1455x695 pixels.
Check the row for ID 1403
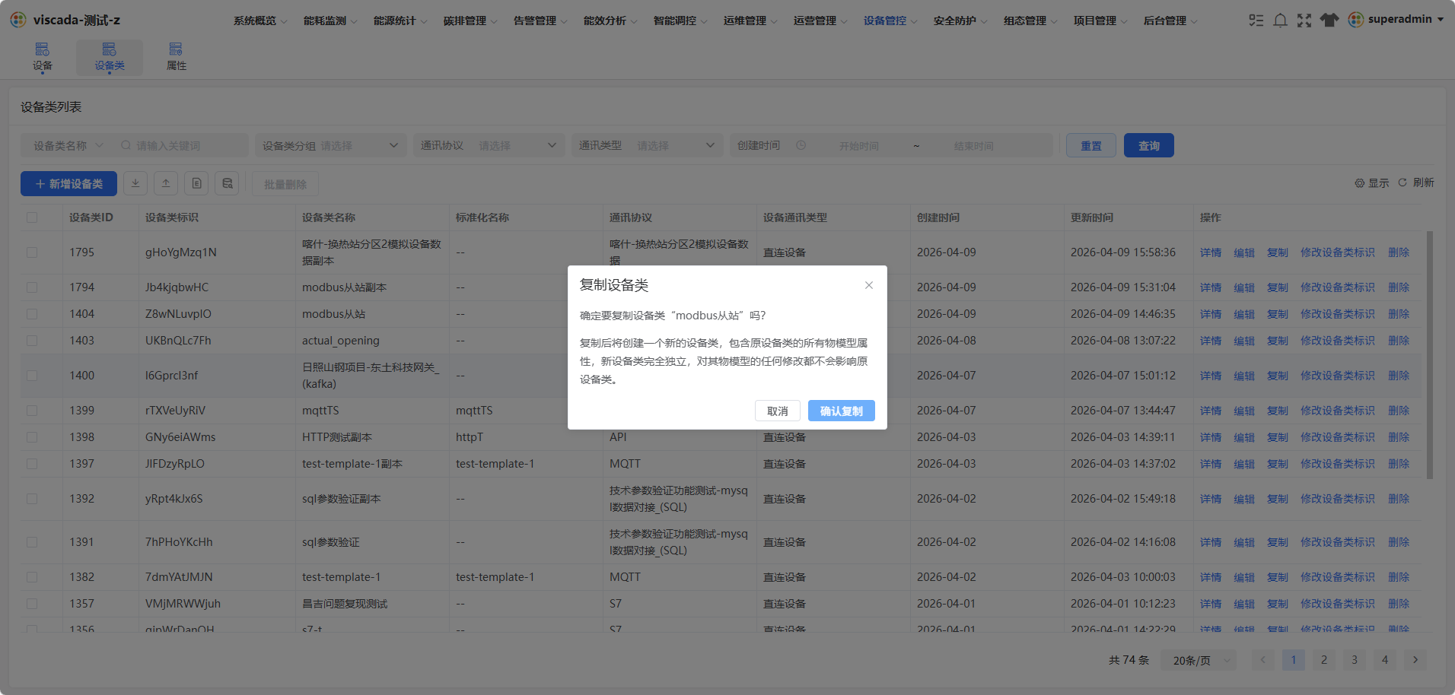pos(32,341)
